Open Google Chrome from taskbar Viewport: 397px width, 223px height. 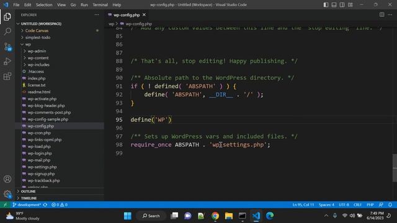tap(215, 216)
